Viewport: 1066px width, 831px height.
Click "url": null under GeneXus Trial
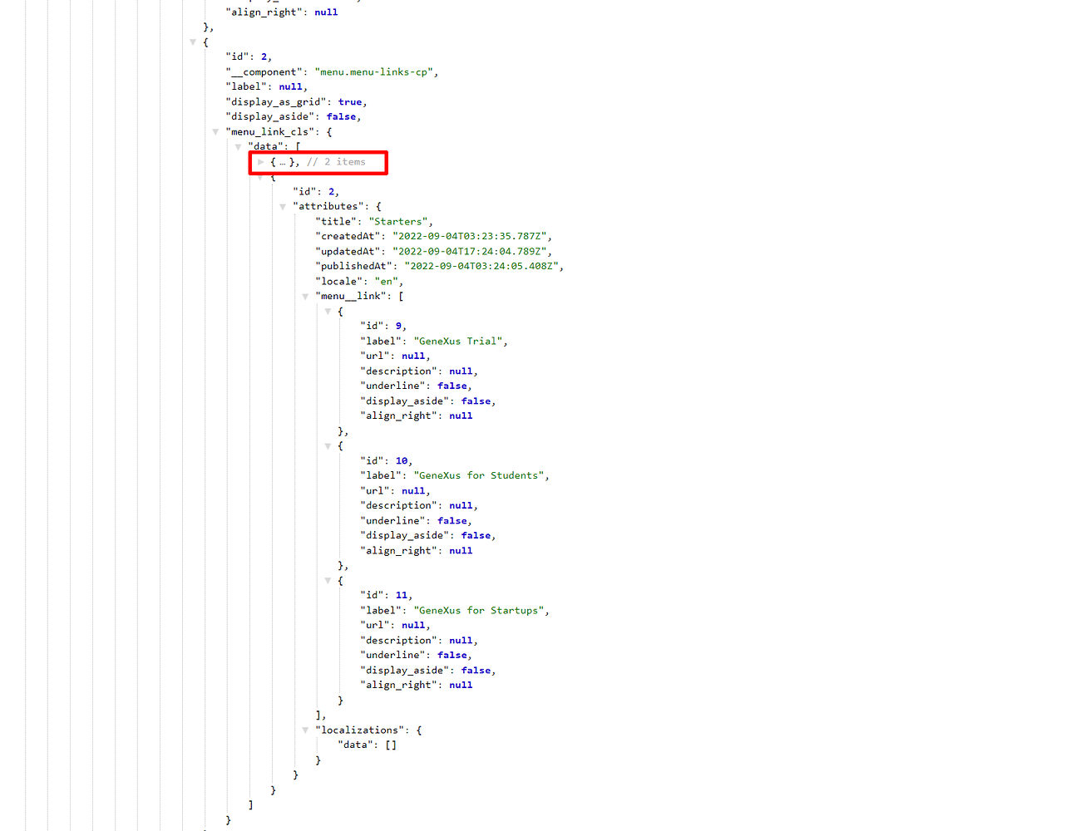395,356
